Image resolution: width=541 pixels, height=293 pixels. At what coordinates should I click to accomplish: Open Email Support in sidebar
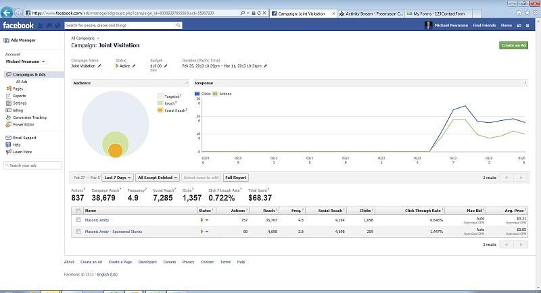point(24,138)
